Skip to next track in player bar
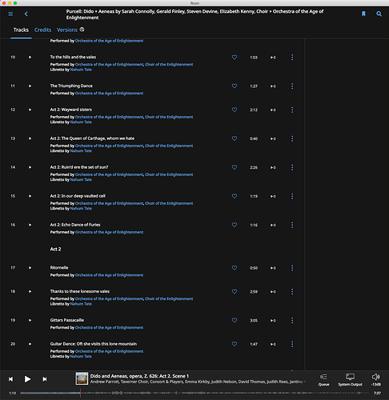Image resolution: width=389 pixels, height=400 pixels. pos(45,379)
